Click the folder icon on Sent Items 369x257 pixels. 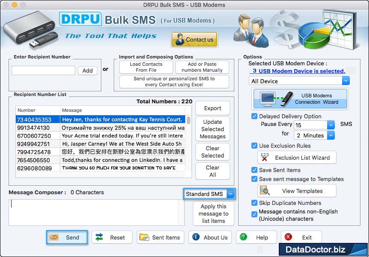[x=144, y=237]
